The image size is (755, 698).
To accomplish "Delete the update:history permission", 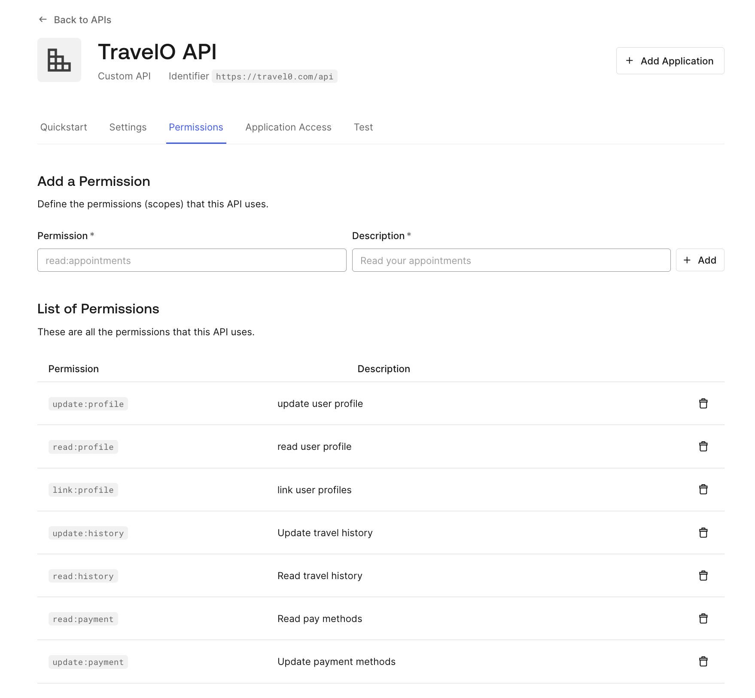I will click(x=703, y=533).
